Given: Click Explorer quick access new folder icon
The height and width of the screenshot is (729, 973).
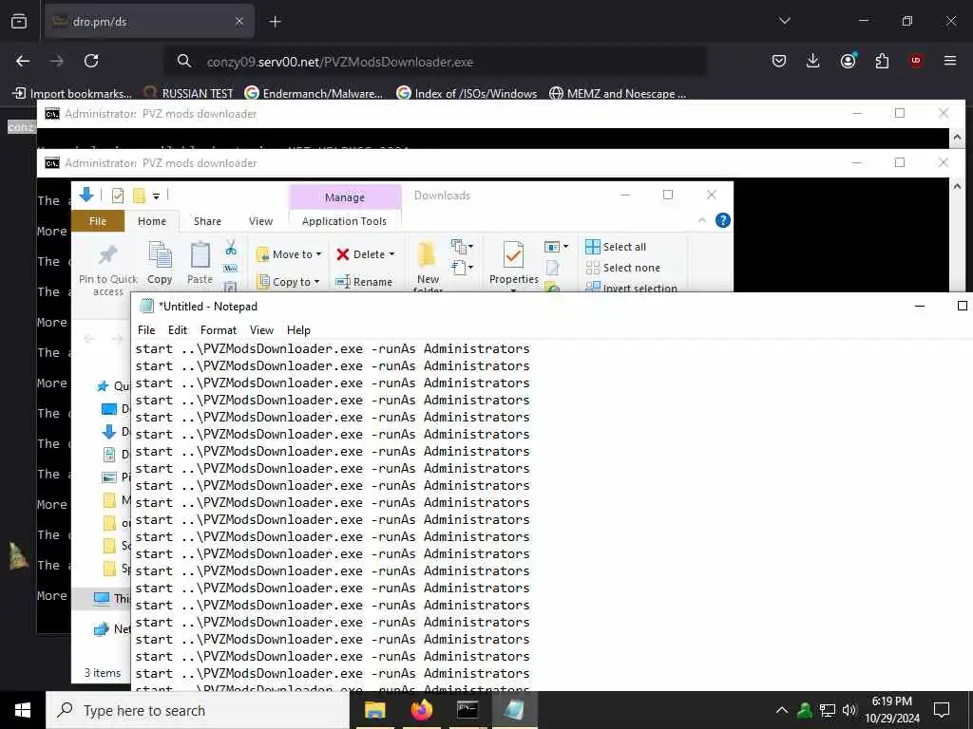Looking at the screenshot, I should tap(139, 196).
